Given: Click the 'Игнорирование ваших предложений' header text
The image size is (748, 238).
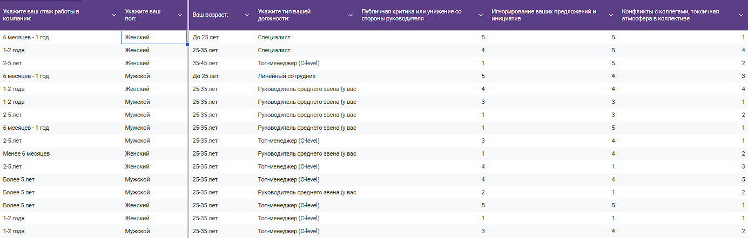Looking at the screenshot, I should point(543,15).
